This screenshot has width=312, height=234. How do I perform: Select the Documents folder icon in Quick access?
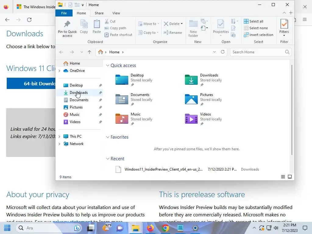(122, 99)
